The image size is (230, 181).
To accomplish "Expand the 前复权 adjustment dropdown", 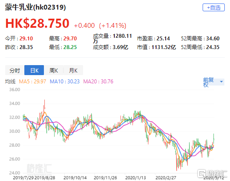I will [x=213, y=82].
